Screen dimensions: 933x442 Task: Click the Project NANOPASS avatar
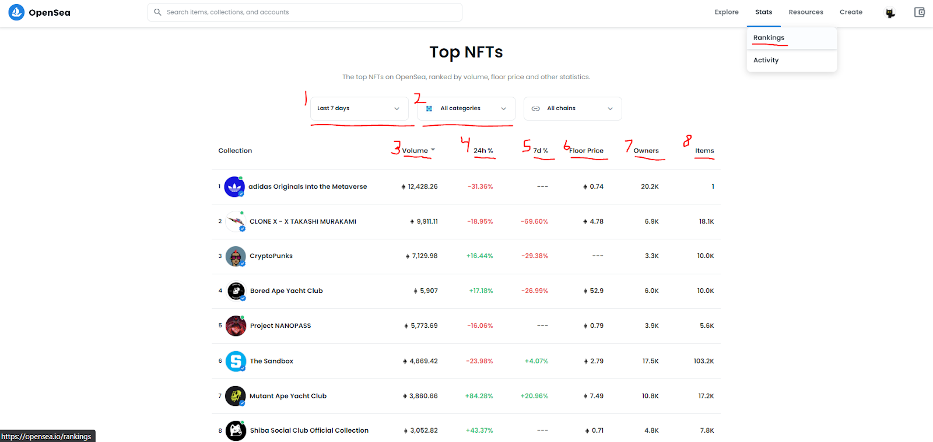[x=236, y=326]
